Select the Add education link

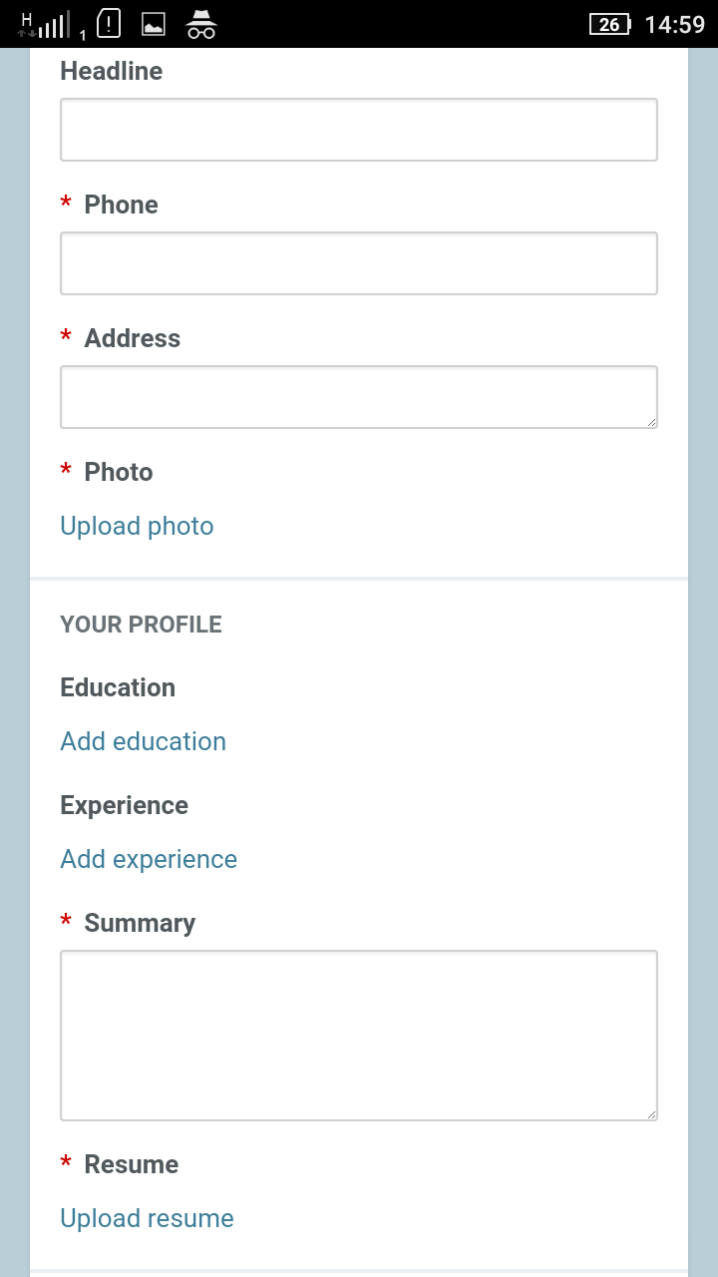(x=143, y=741)
